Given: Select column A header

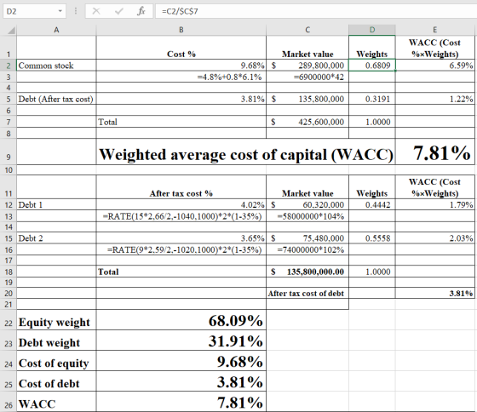Looking at the screenshot, I should click(x=56, y=30).
